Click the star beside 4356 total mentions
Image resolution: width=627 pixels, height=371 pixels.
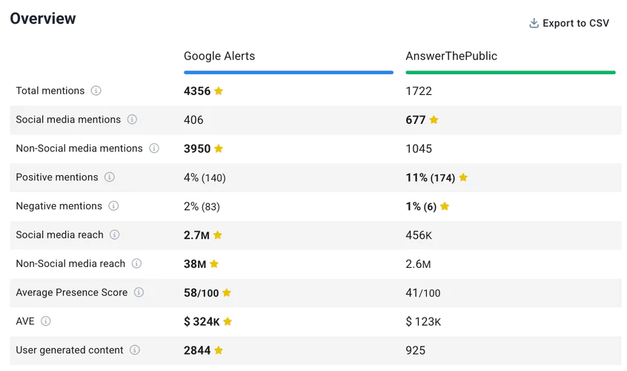pyautogui.click(x=219, y=91)
